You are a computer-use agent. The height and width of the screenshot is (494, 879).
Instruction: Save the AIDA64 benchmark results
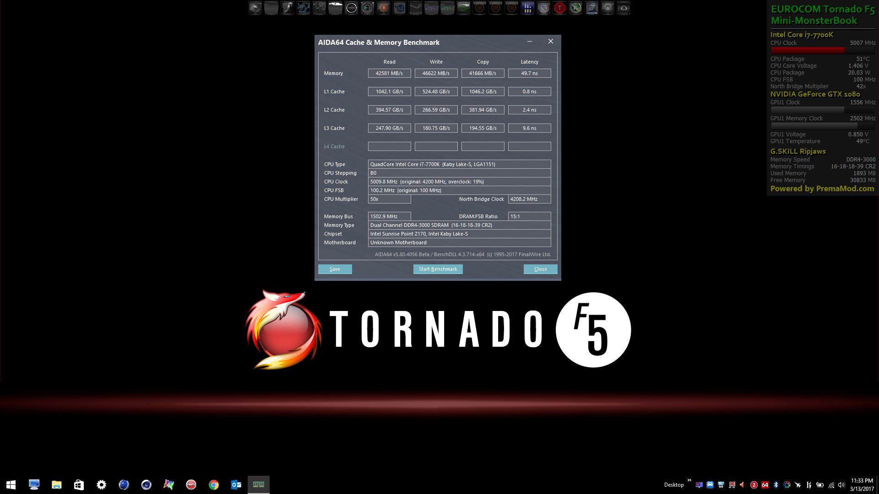click(x=335, y=269)
